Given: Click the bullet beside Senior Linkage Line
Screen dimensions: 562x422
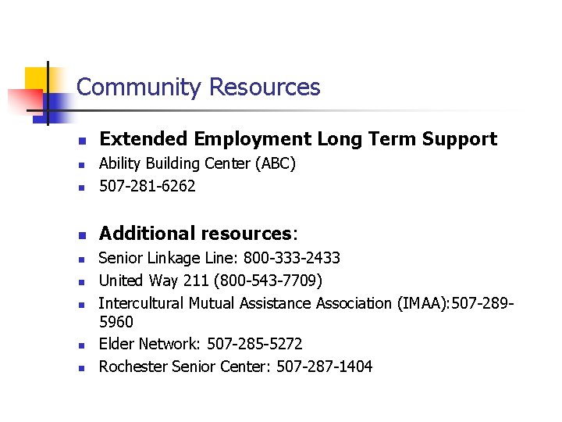Looking at the screenshot, I should [82, 259].
